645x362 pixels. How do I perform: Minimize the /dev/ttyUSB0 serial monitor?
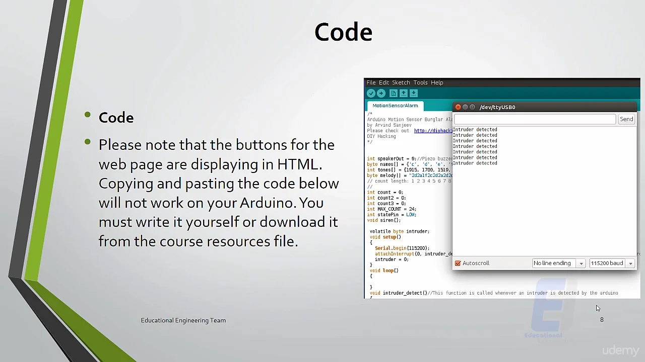[465, 107]
